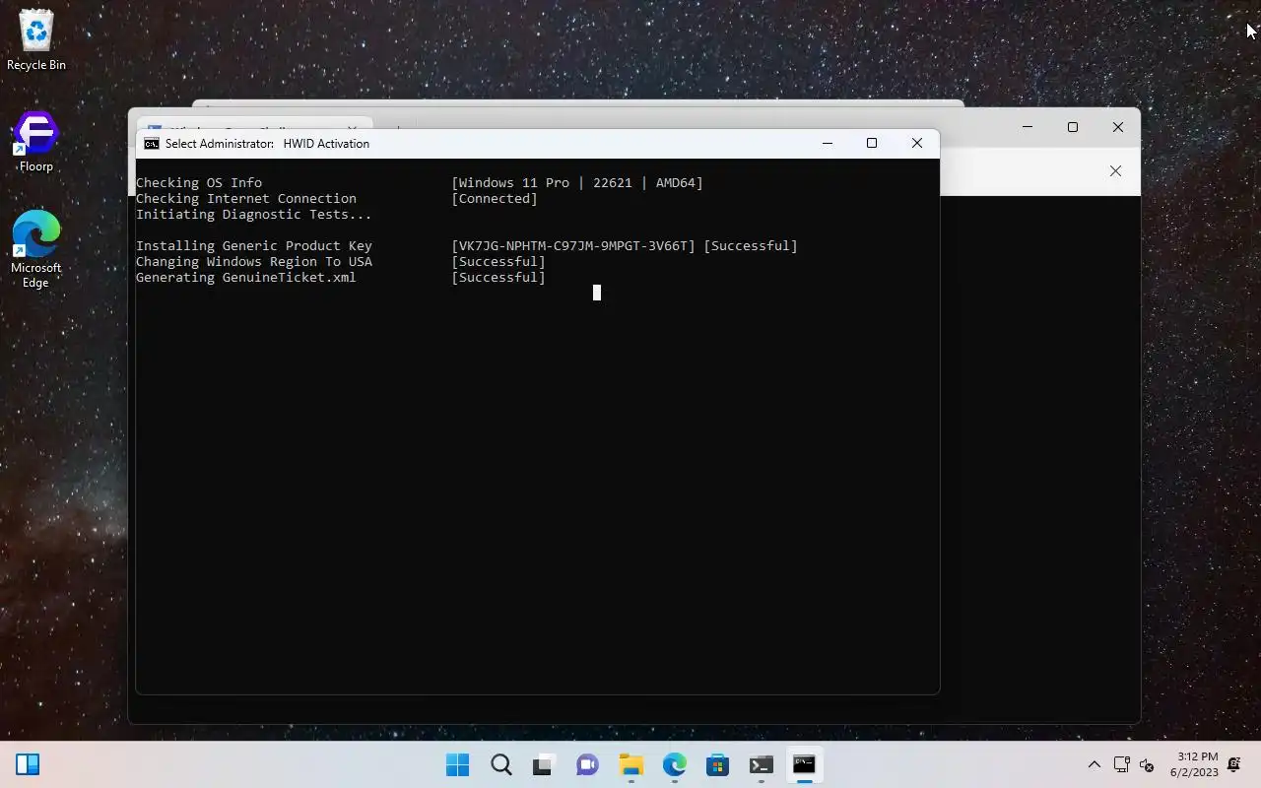Select the active Command Prompt taskbar icon
This screenshot has height=788, width=1261.
804,764
